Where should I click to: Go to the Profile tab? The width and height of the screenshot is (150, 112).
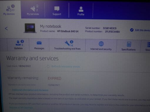click(x=81, y=11)
